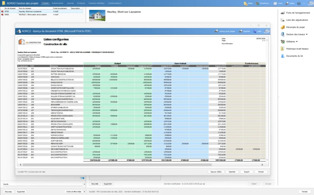Click the ADRX2 app icon in title bar
Image resolution: width=314 pixels, height=195 pixels.
pos(3,3)
